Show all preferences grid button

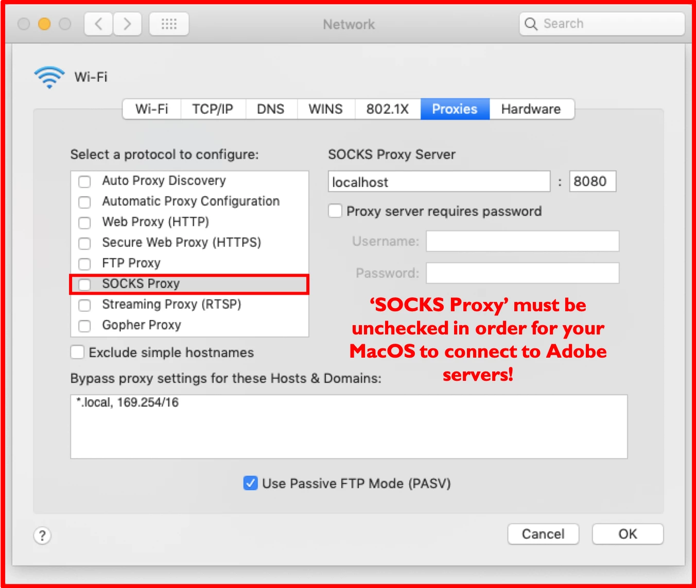pos(169,24)
